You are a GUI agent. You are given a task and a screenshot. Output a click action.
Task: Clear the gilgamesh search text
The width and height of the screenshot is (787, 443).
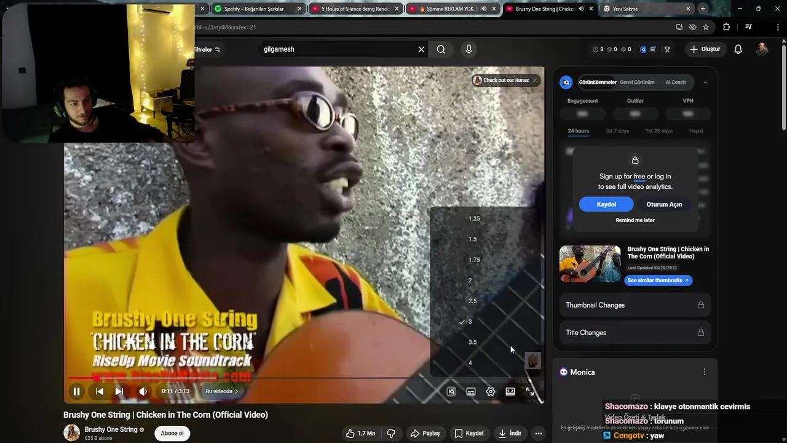click(421, 49)
